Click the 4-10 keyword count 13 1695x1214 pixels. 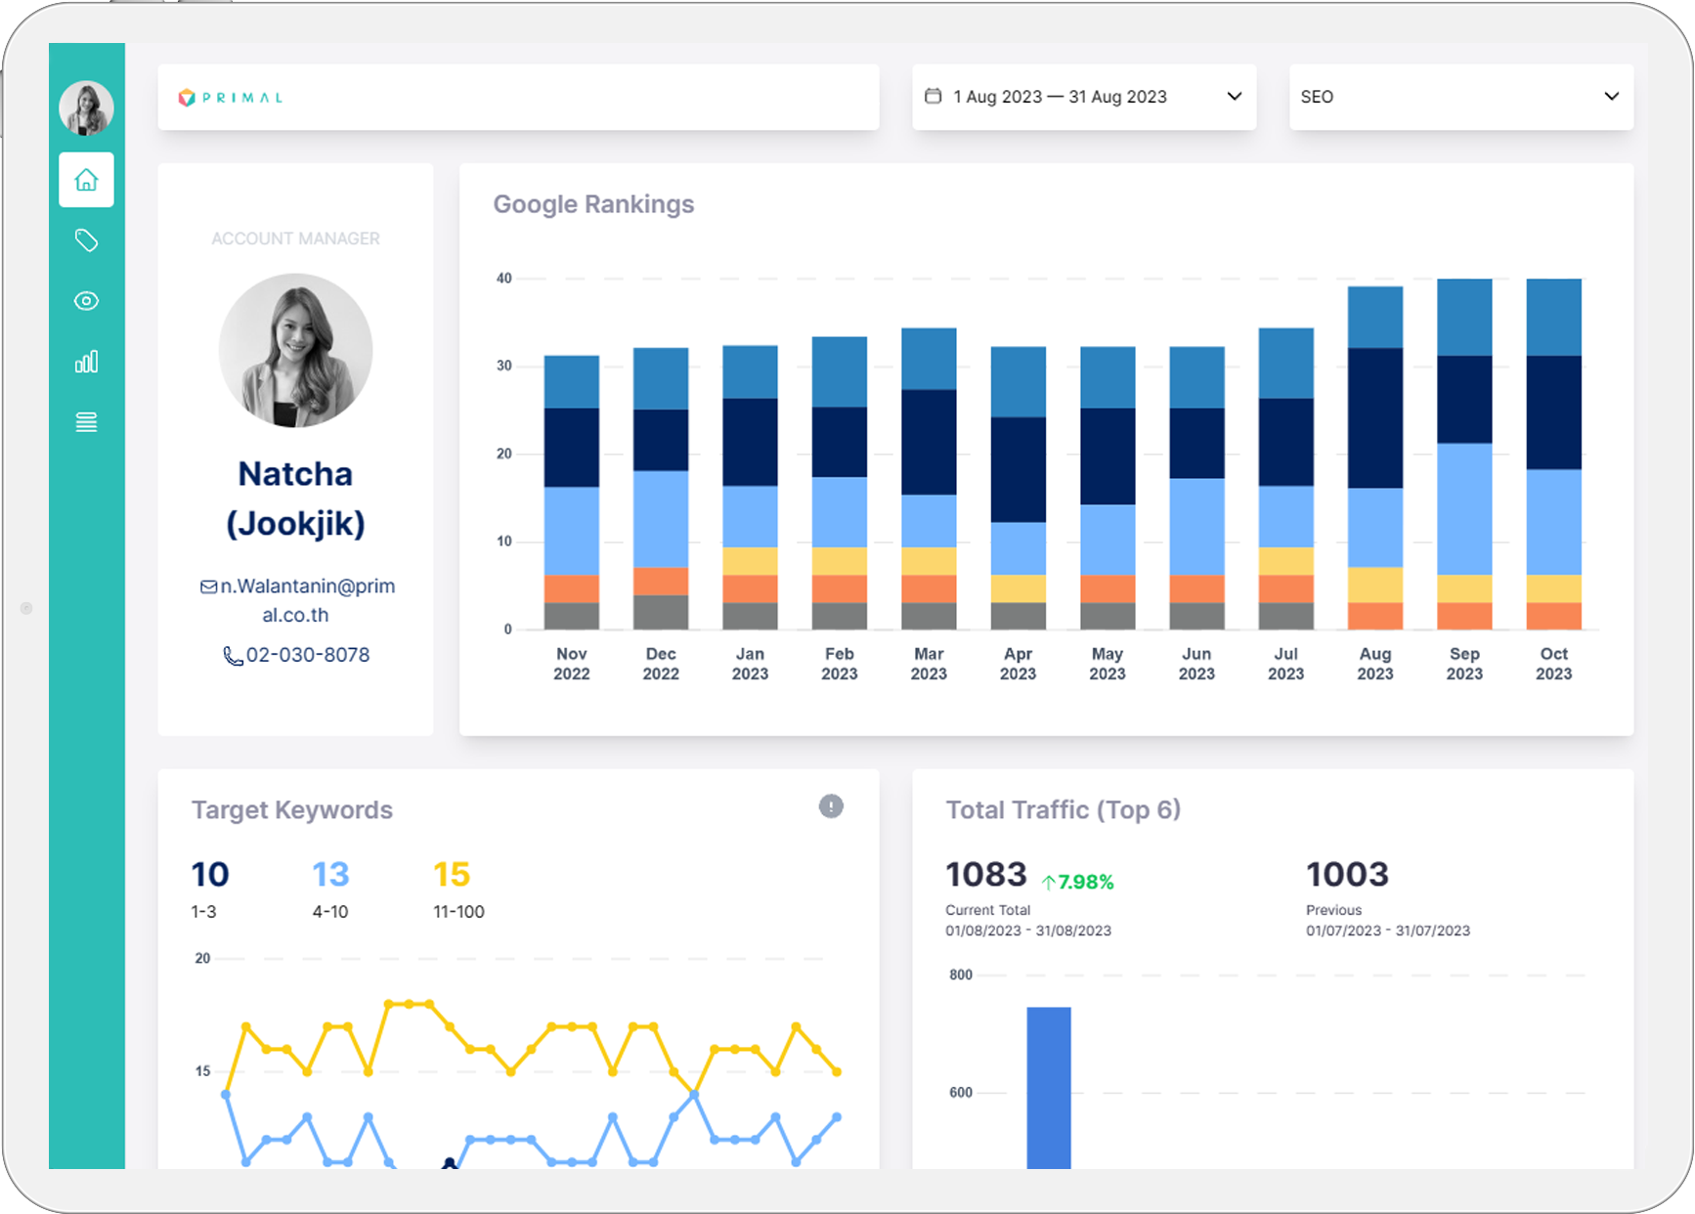click(330, 874)
